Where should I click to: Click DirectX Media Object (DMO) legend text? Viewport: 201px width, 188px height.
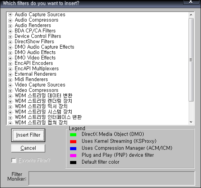point(113,134)
